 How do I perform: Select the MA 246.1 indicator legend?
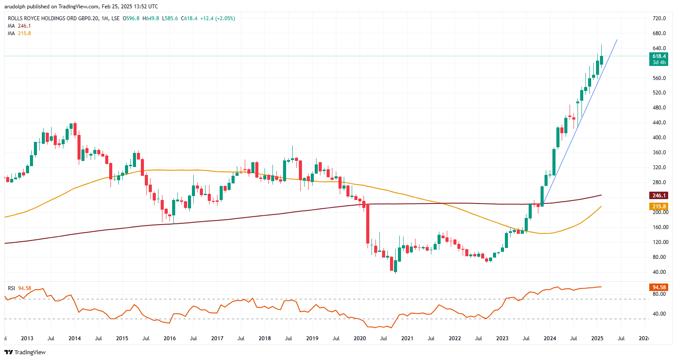19,26
